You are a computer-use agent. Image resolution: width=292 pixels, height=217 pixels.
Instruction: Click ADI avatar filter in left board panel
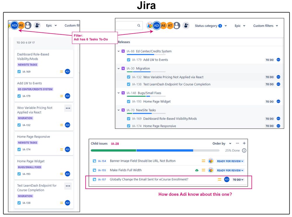(x=14, y=25)
